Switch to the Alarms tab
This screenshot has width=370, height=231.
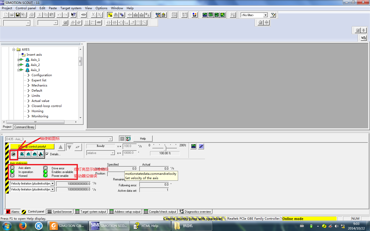(x=13, y=212)
